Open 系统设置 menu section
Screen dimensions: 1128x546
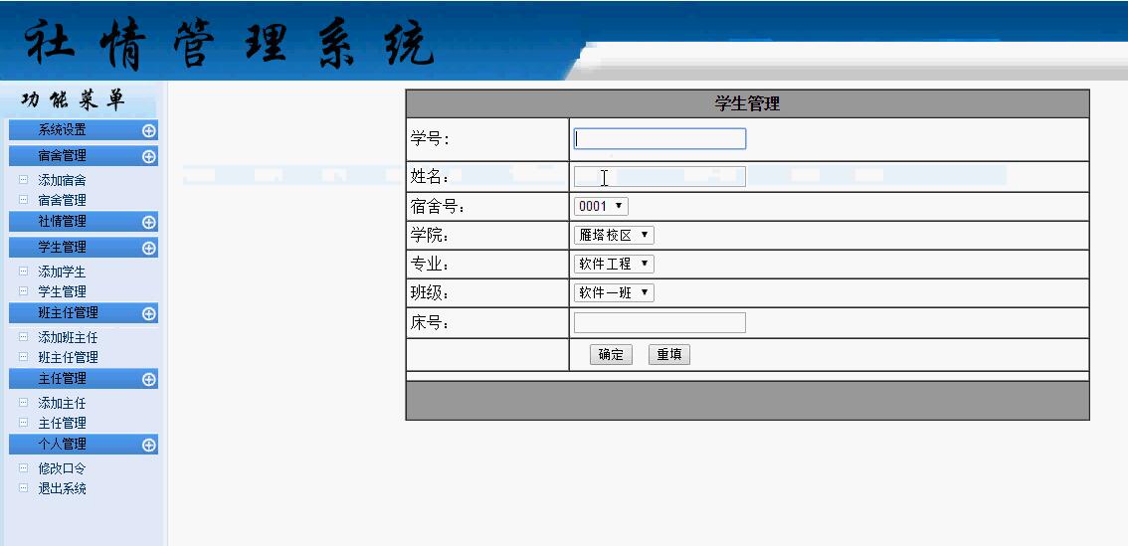84,130
